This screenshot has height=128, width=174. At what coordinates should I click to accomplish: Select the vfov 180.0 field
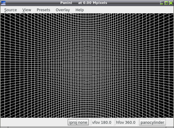[102, 122]
